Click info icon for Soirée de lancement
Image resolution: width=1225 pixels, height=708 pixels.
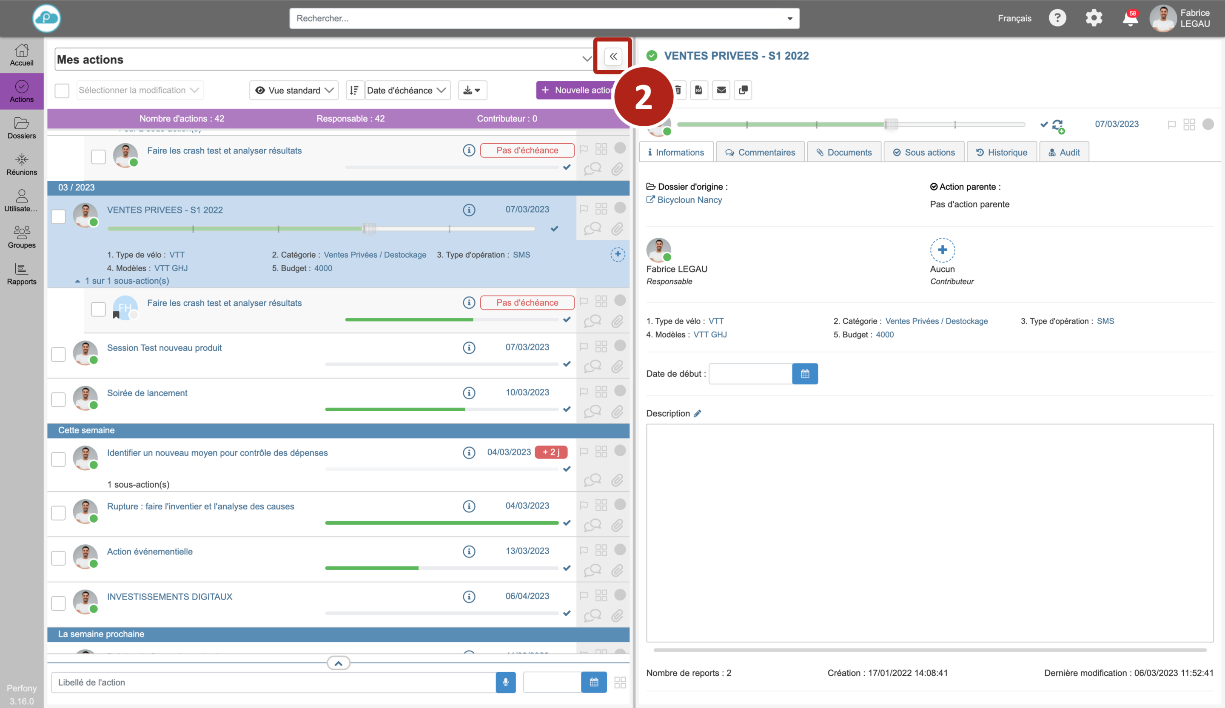(469, 392)
